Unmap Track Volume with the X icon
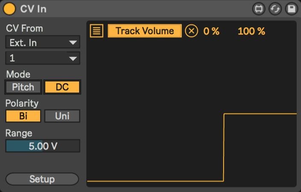 [192, 31]
